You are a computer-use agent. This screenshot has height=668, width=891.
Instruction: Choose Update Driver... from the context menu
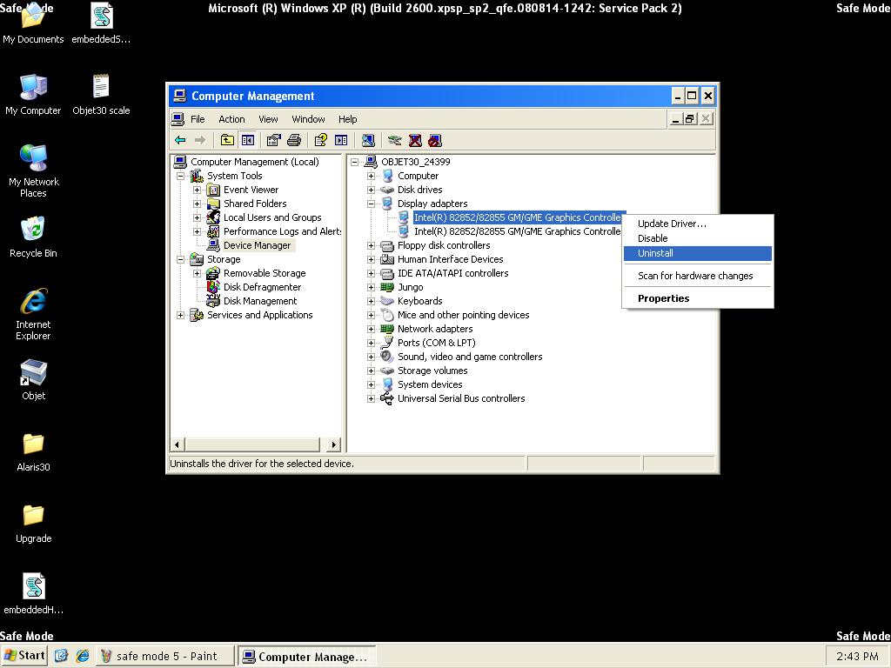point(698,224)
